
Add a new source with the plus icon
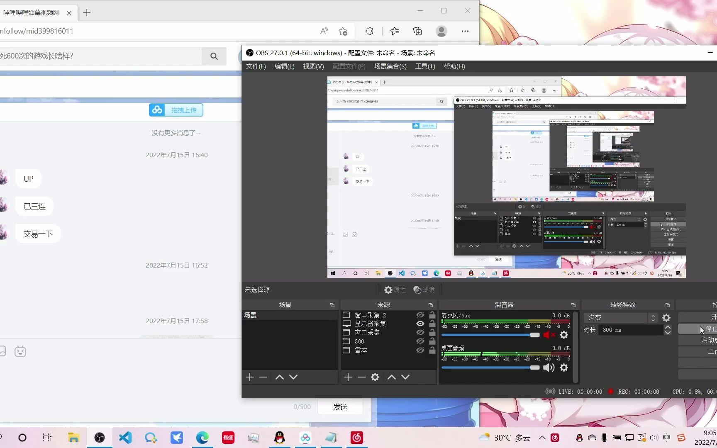tap(348, 377)
